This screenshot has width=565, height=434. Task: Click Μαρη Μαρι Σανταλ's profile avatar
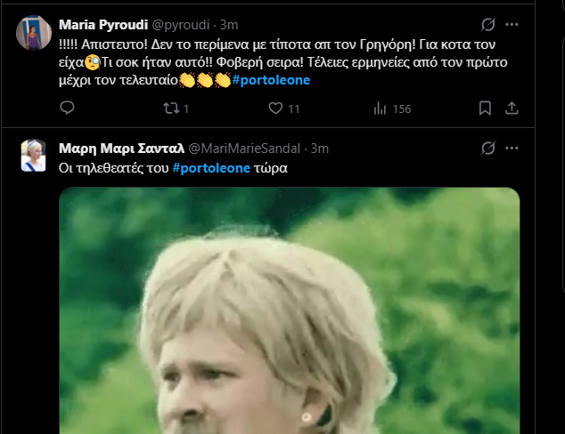pos(35,156)
